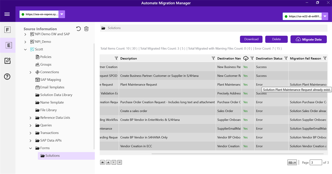This screenshot has height=174, width=332.
Task: Click the Migrate Data button
Action: click(308, 39)
